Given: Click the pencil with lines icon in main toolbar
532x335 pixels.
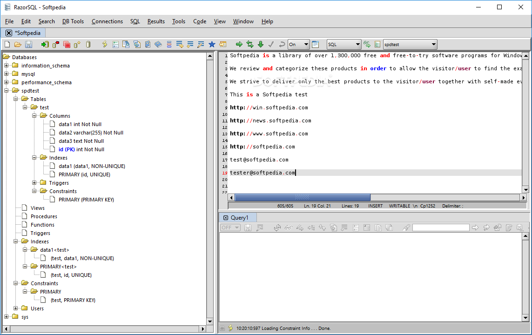Looking at the screenshot, I should coord(201,44).
